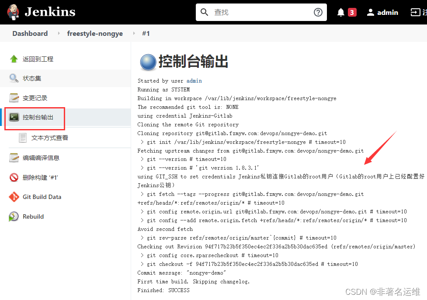Select 编辑编译信息 sidebar item

tap(41, 158)
